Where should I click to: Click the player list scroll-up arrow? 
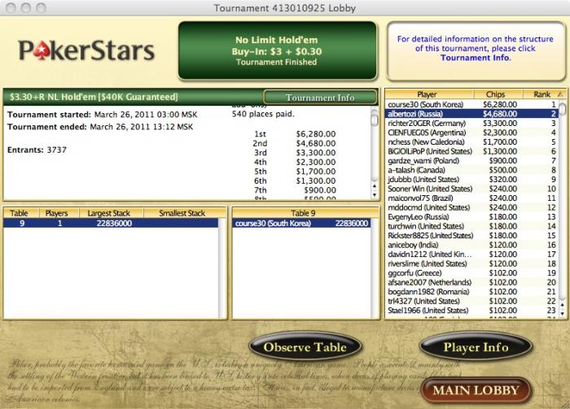tap(563, 305)
